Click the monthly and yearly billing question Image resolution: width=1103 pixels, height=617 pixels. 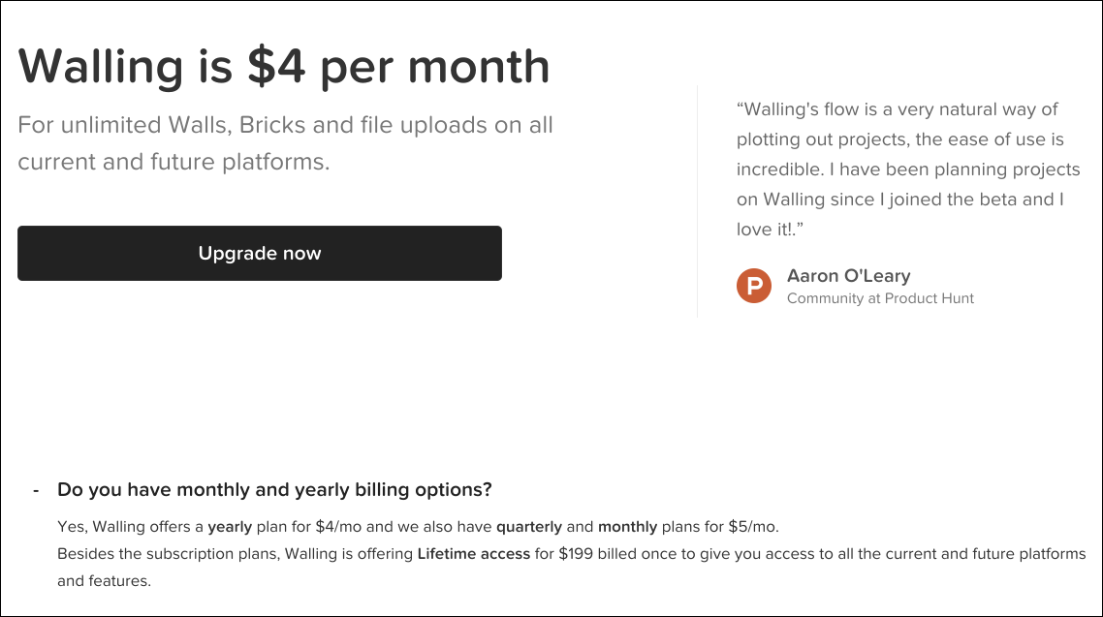point(274,490)
